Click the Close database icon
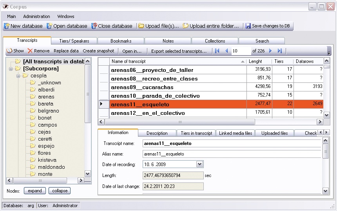The width and height of the screenshot is (337, 211). (x=94, y=26)
